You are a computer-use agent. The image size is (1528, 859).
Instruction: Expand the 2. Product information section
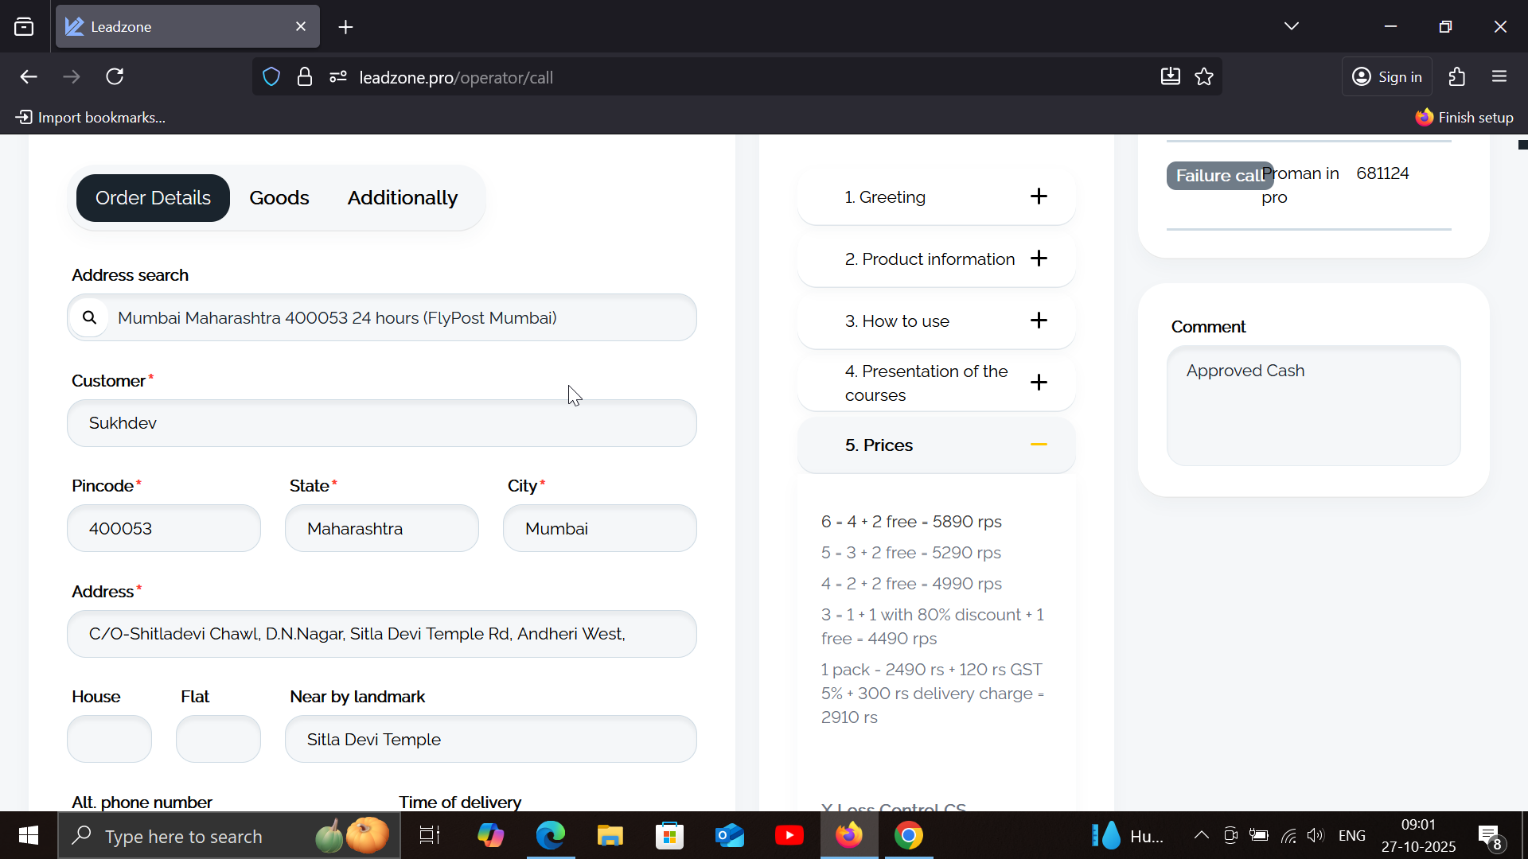pyautogui.click(x=1038, y=258)
